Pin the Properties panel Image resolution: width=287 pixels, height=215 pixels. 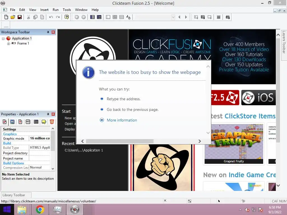pyautogui.click(x=48, y=114)
